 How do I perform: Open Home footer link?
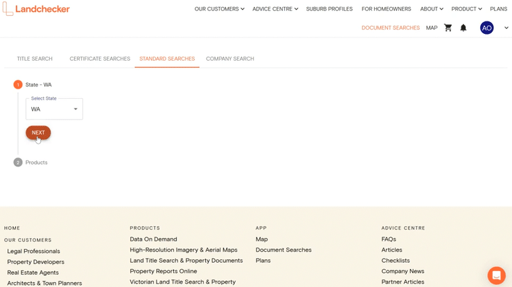pyautogui.click(x=12, y=228)
